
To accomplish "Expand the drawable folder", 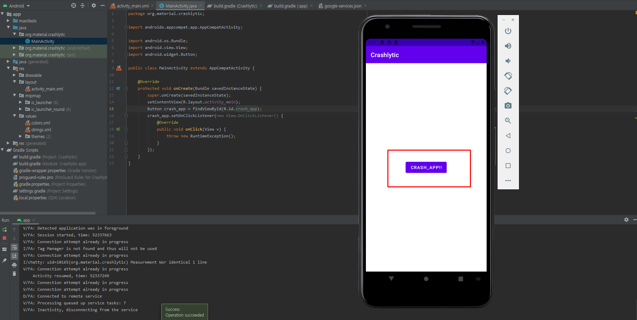I will 14,75.
